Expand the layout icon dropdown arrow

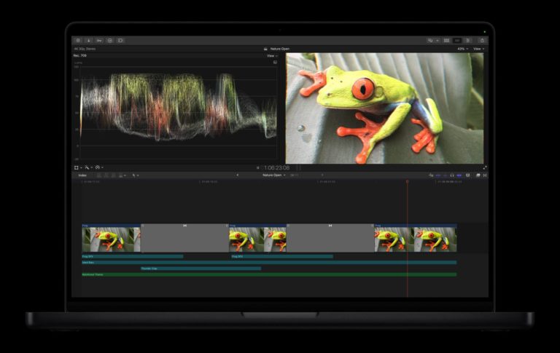[437, 40]
